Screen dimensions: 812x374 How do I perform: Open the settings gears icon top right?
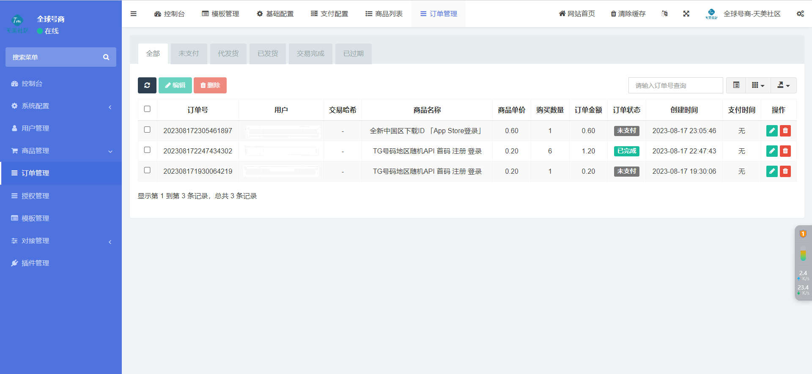point(800,14)
